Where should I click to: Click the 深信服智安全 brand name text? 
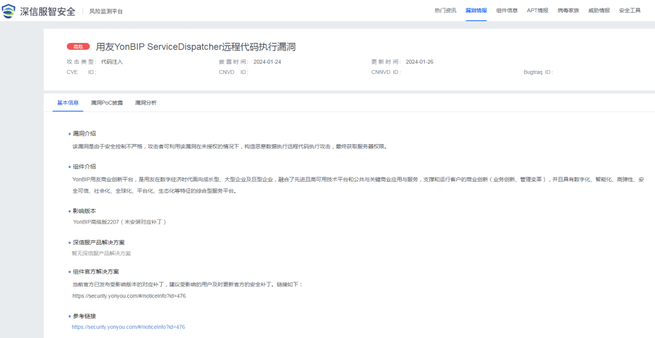point(48,12)
